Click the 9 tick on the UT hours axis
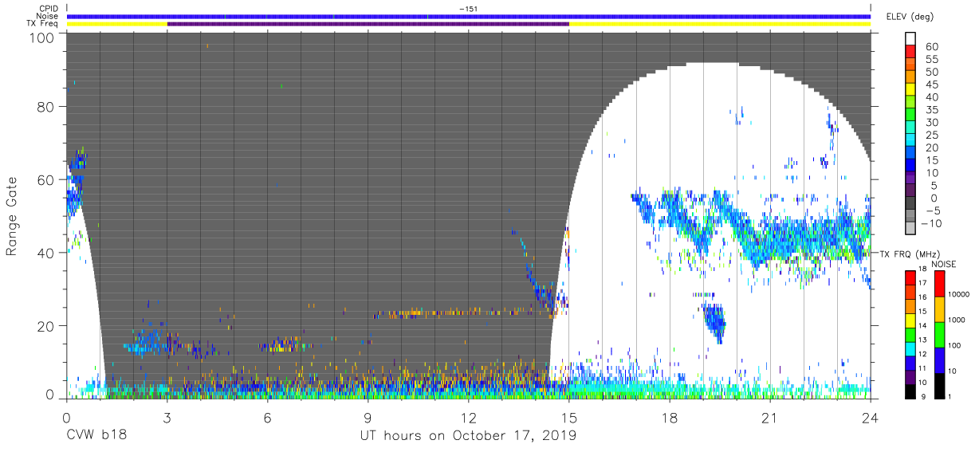Image resolution: width=979 pixels, height=452 pixels. tap(368, 418)
